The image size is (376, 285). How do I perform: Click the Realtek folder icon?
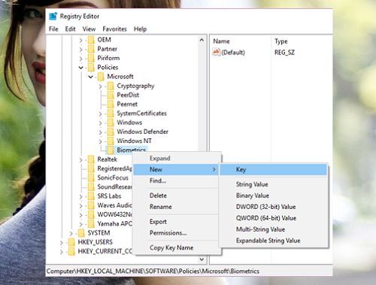(91, 159)
